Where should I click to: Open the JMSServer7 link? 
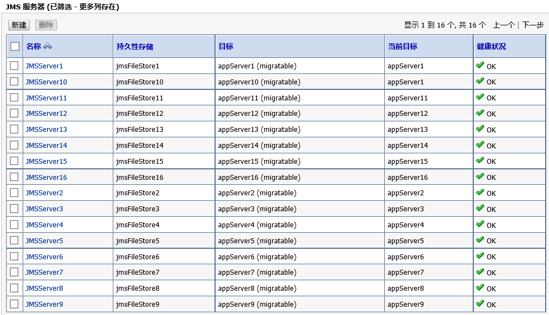click(44, 273)
